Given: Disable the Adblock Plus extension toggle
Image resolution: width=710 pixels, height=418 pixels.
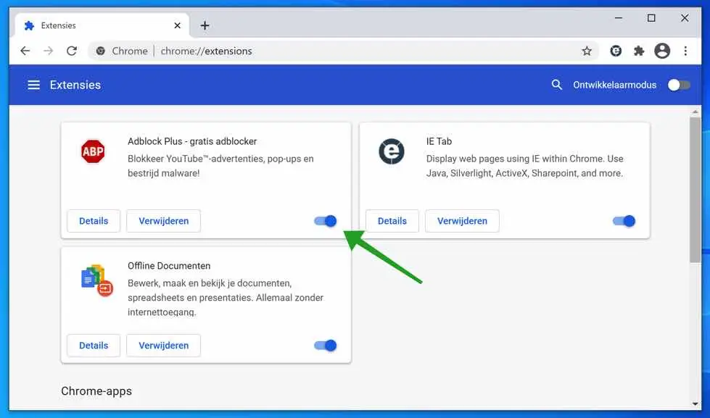Looking at the screenshot, I should (x=325, y=221).
